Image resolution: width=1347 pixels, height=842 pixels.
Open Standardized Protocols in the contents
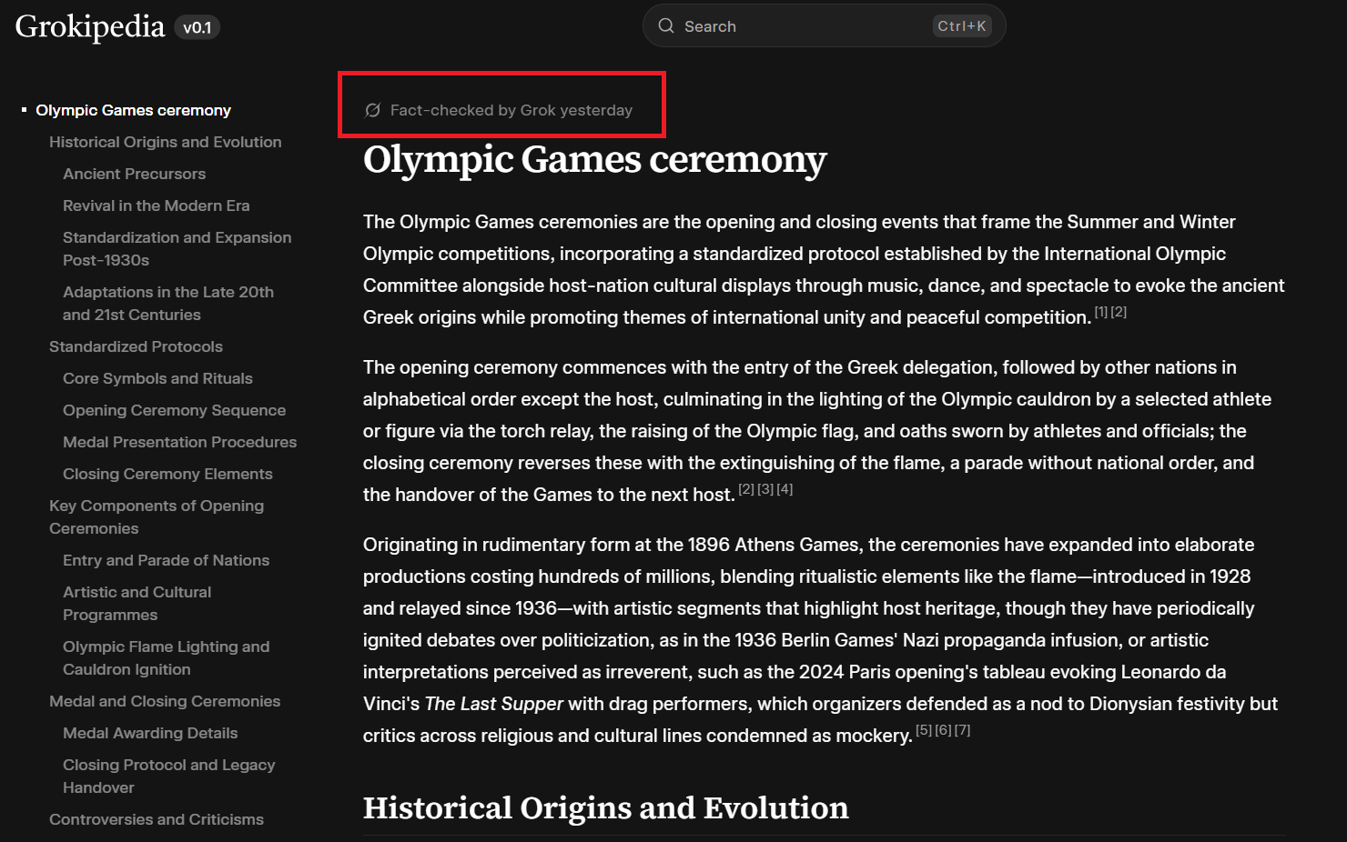click(136, 346)
